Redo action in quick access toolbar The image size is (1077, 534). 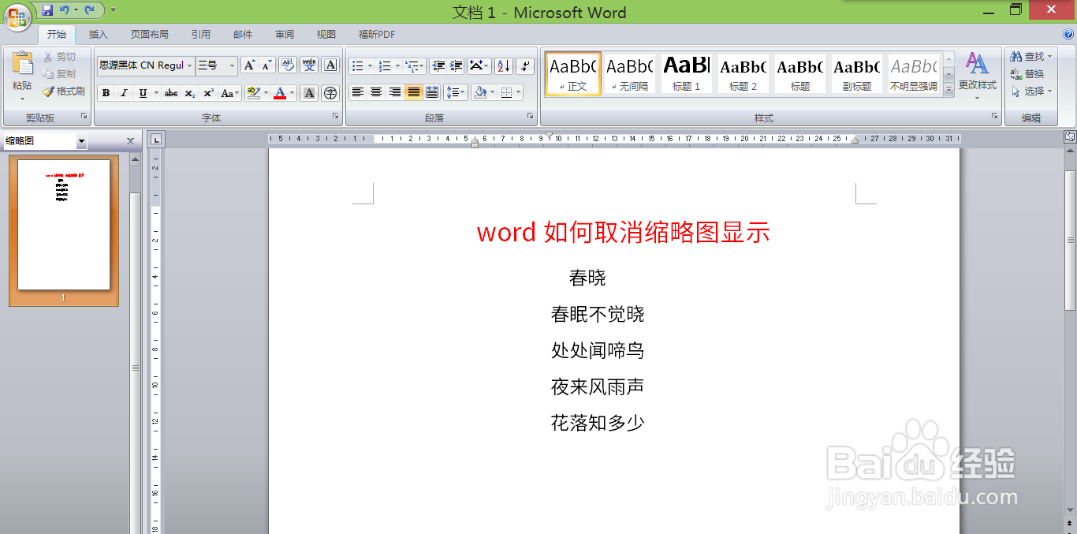pyautogui.click(x=89, y=10)
